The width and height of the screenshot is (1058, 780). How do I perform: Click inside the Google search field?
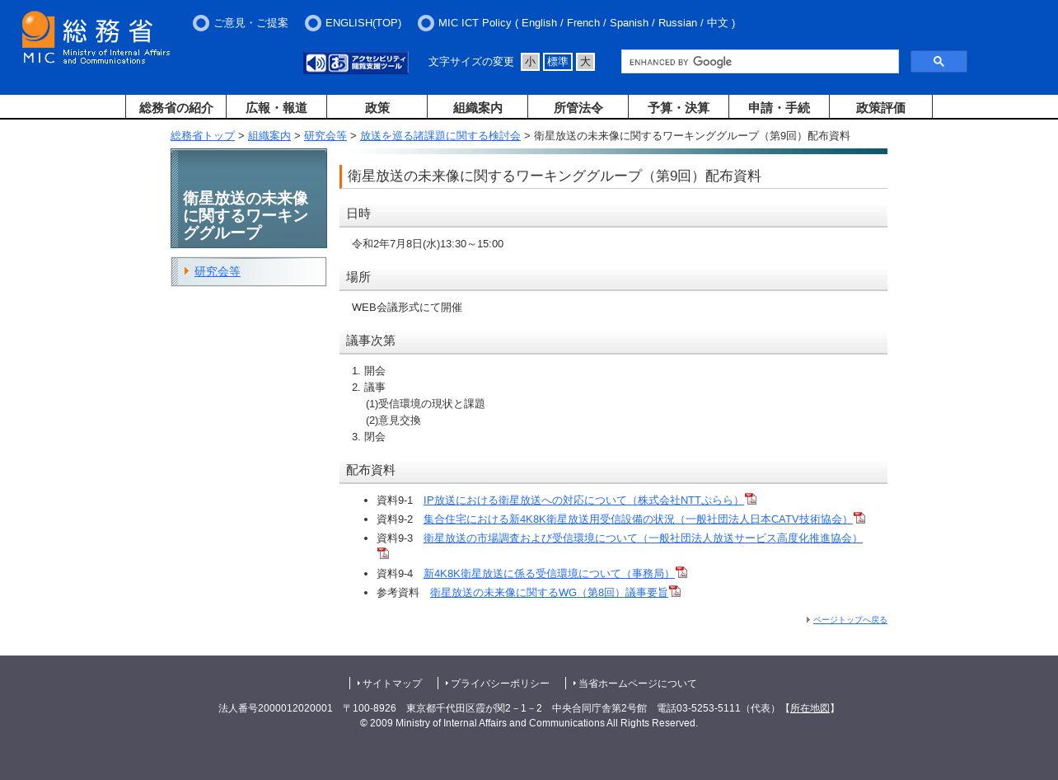[760, 62]
